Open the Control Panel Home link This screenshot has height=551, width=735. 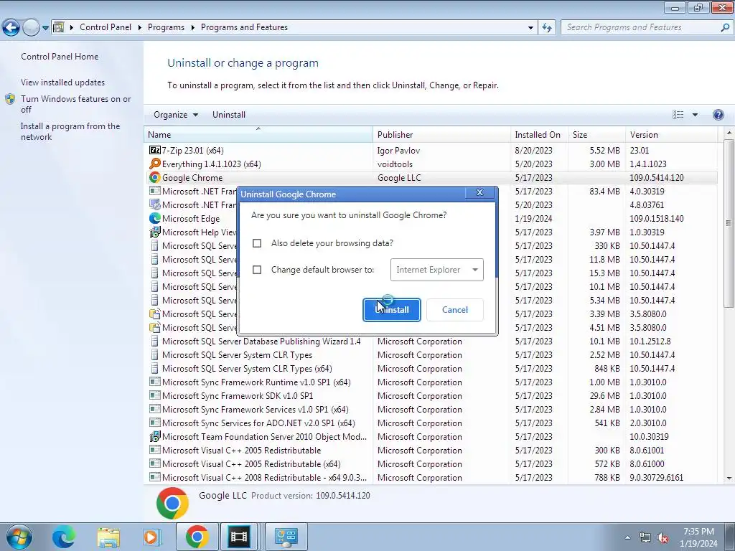point(60,57)
